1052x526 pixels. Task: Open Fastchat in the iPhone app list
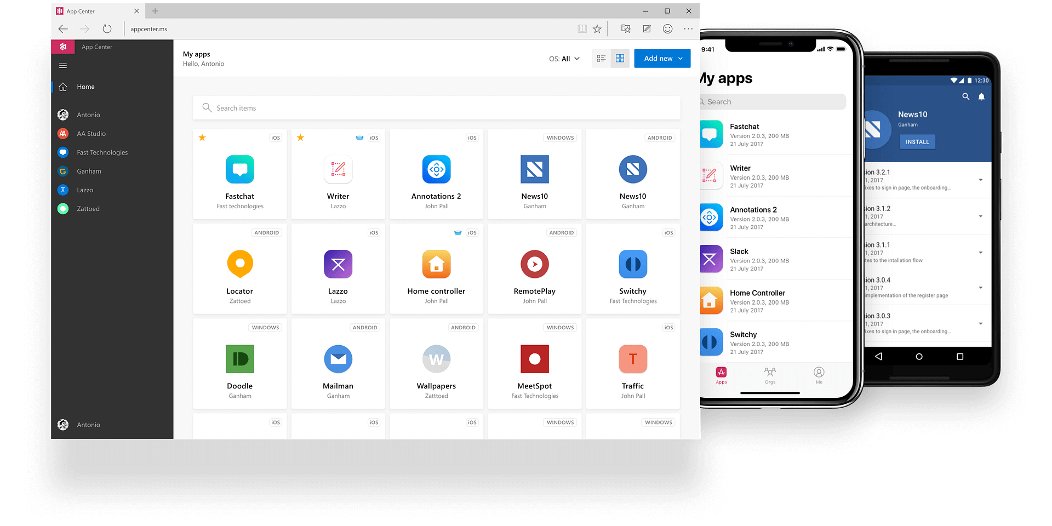pyautogui.click(x=776, y=134)
